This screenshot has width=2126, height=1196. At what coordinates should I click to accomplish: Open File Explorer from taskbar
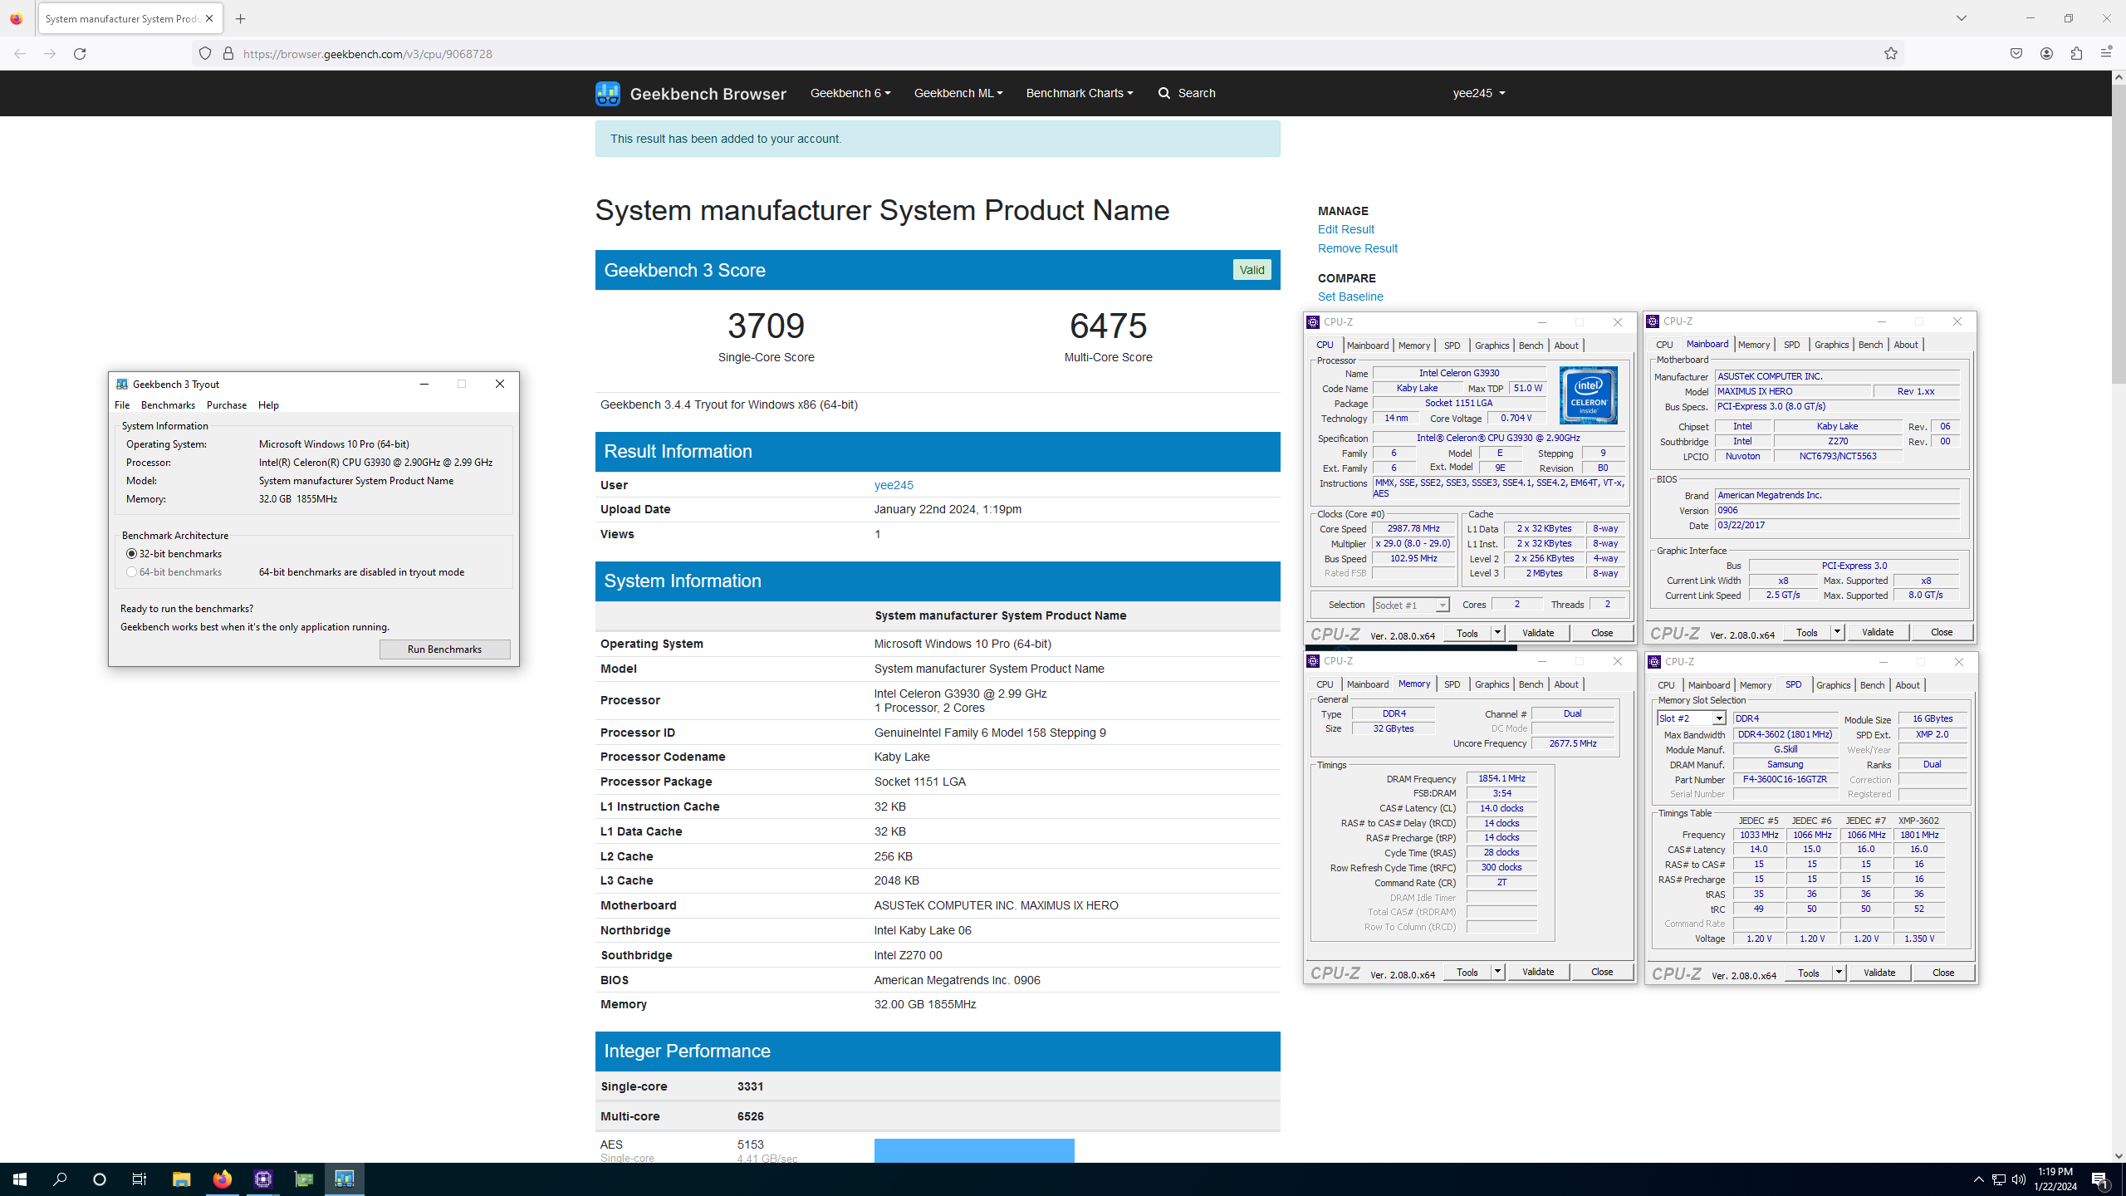pos(181,1179)
